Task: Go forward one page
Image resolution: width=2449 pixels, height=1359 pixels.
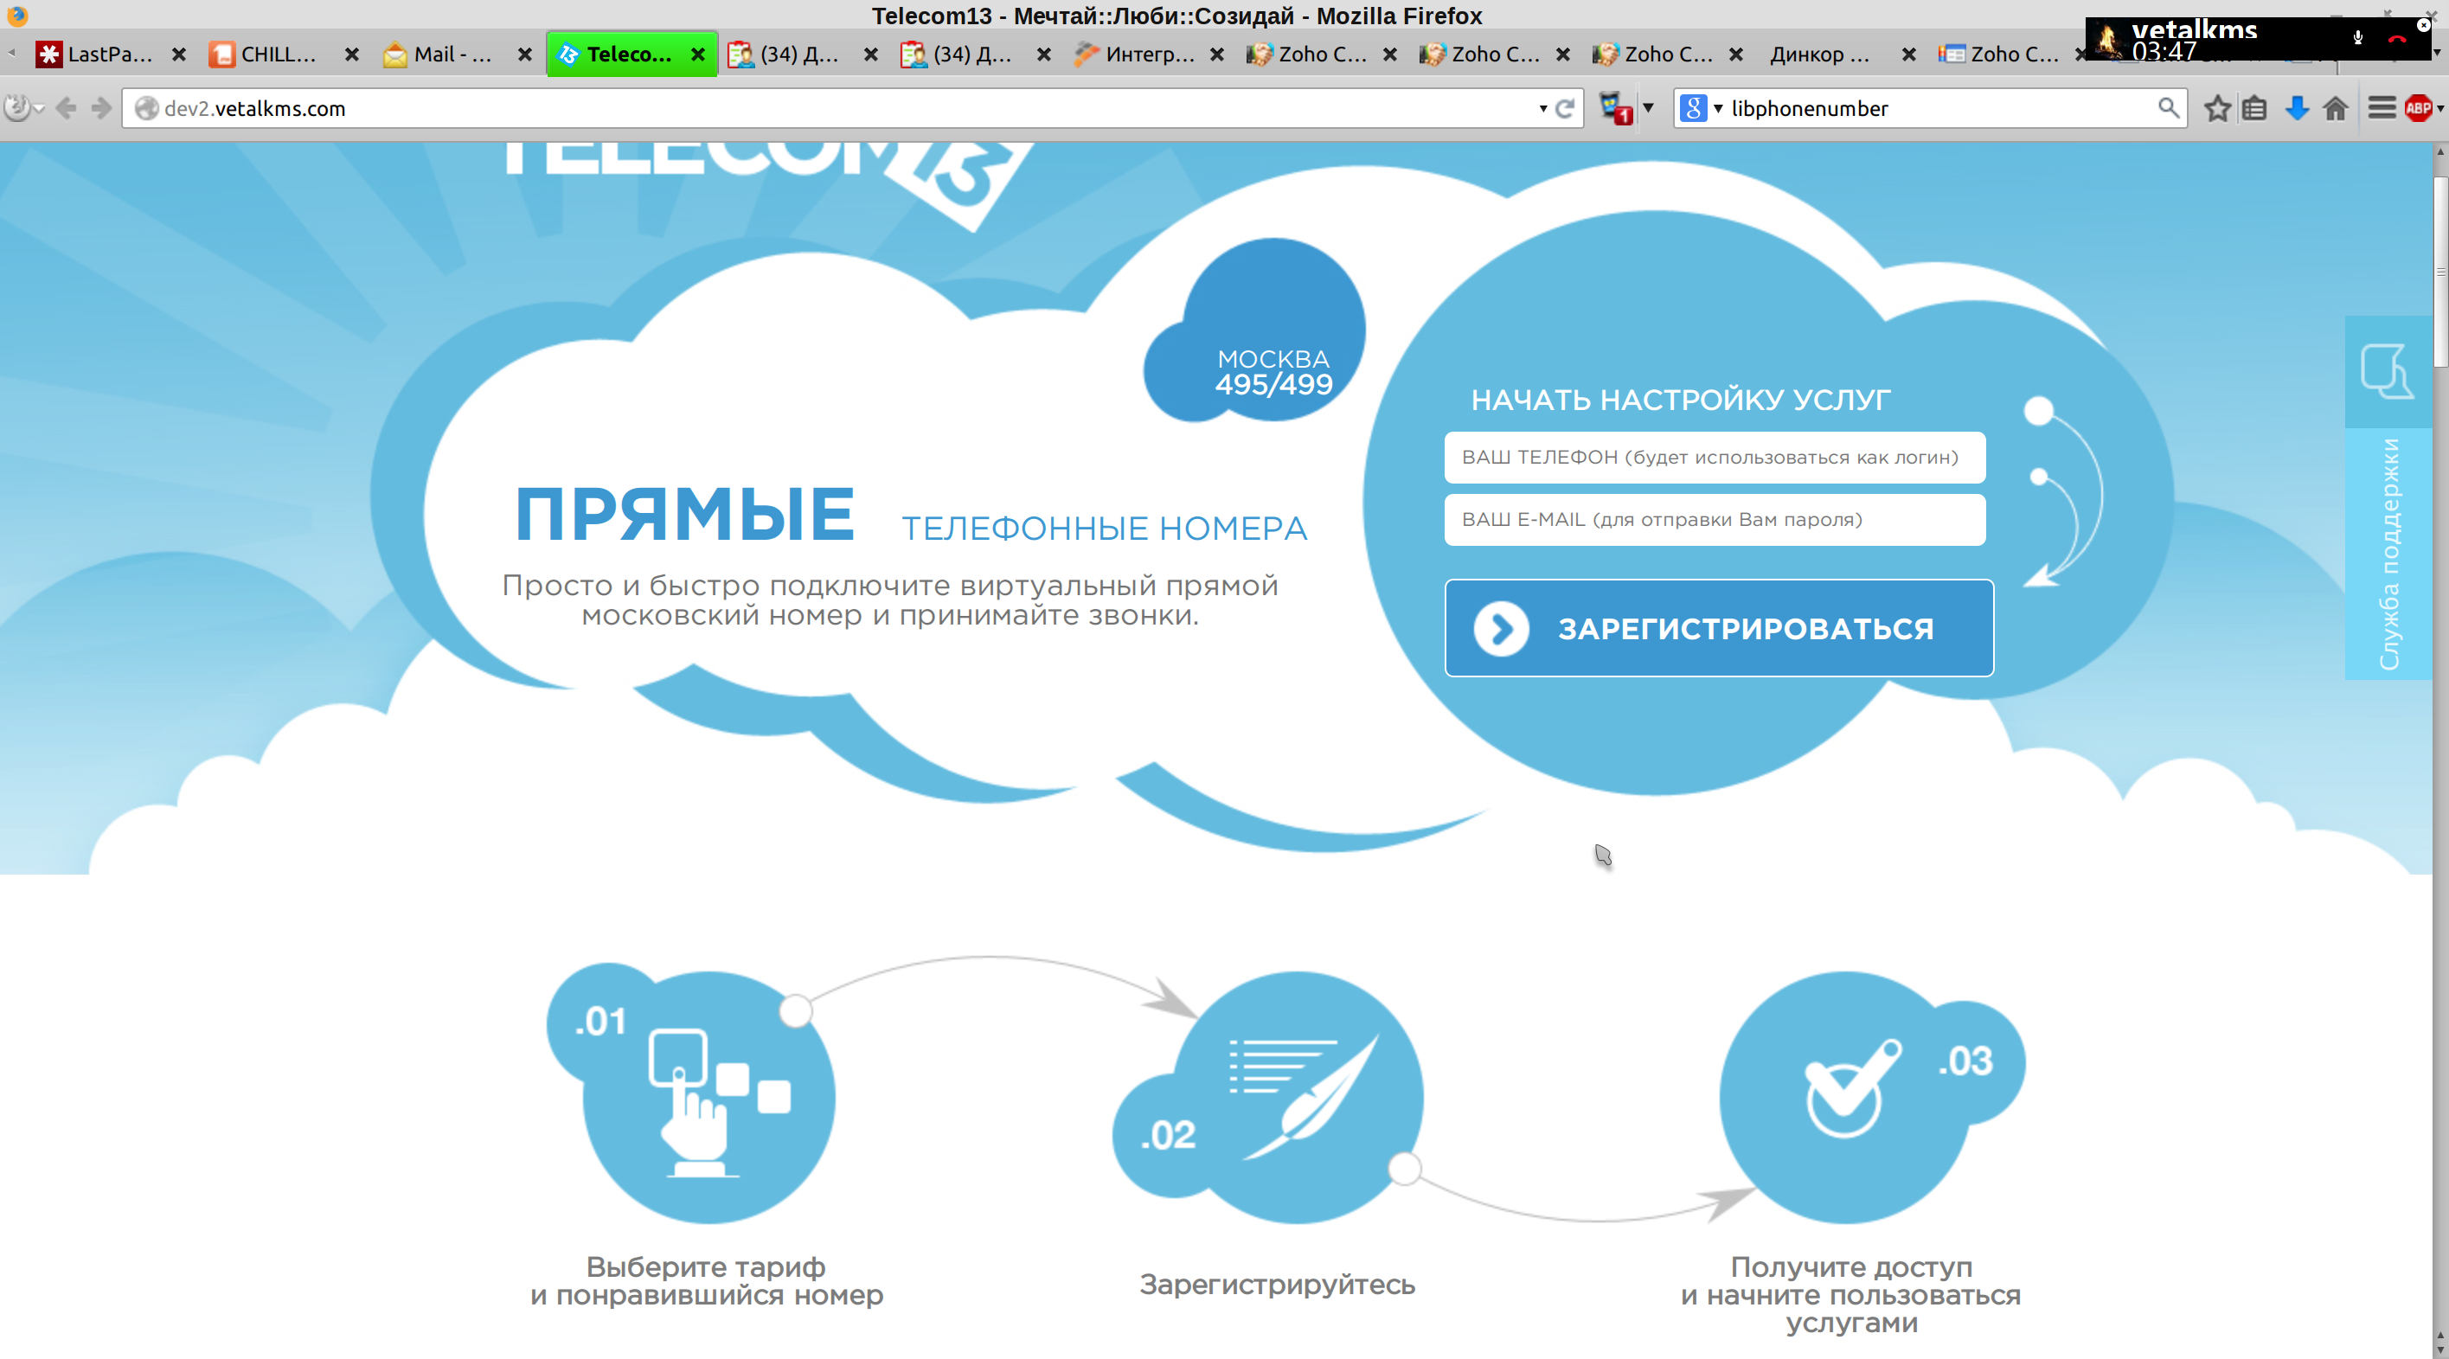Action: click(x=100, y=108)
